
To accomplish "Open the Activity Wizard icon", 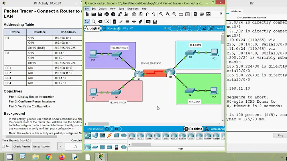I will (x=120, y=14).
